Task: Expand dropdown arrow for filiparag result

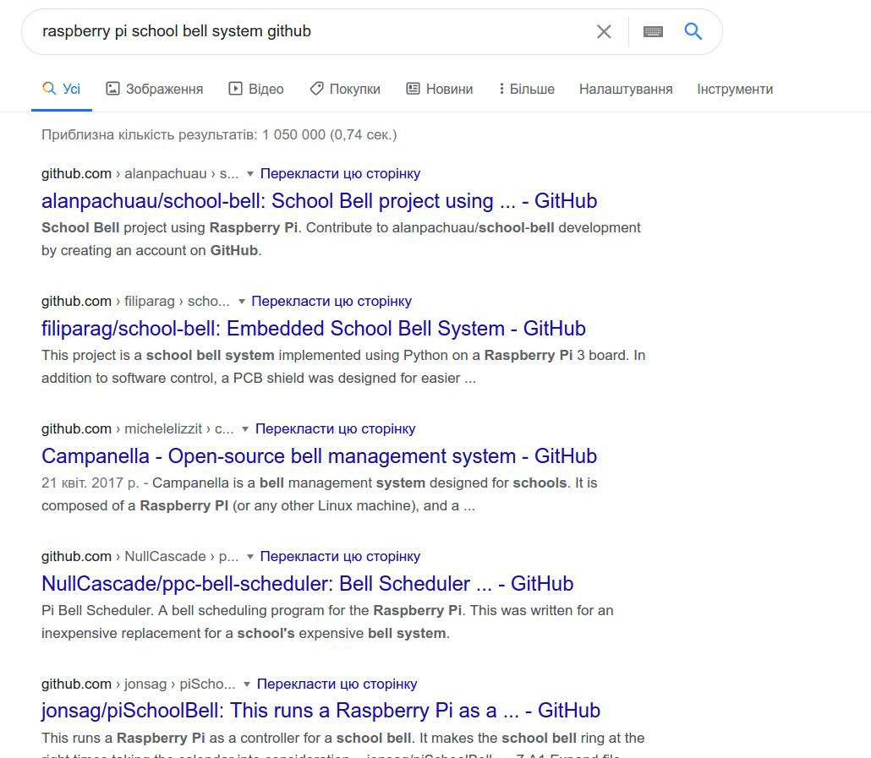Action: (242, 302)
